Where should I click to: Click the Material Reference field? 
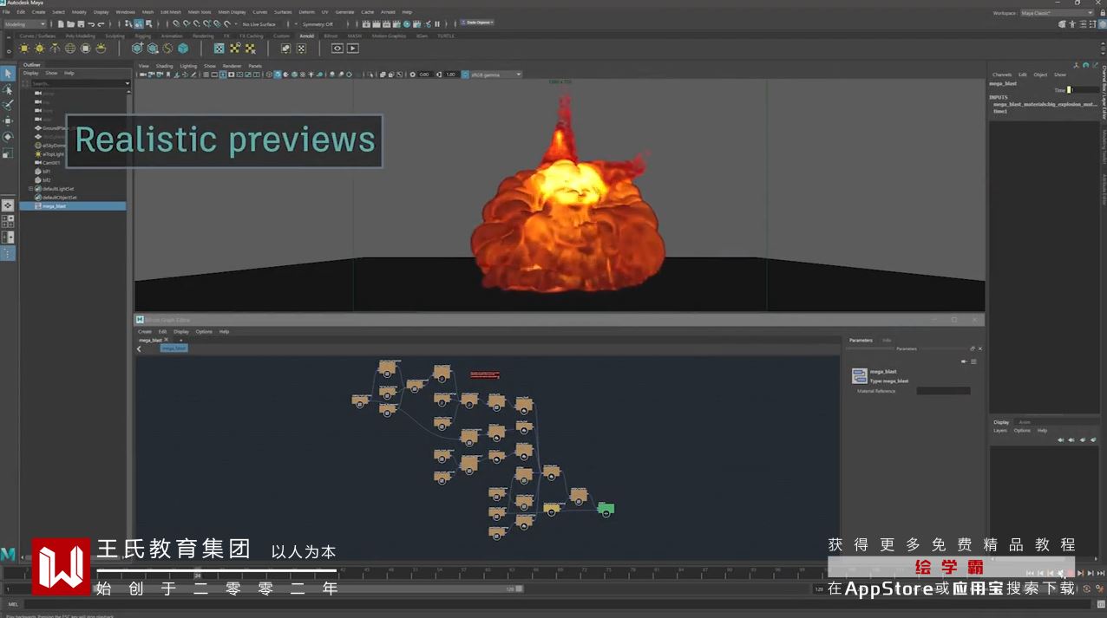(943, 391)
